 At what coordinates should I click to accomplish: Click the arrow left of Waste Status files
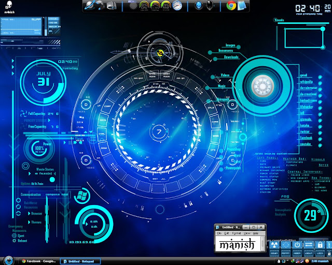pyautogui.click(x=30, y=173)
